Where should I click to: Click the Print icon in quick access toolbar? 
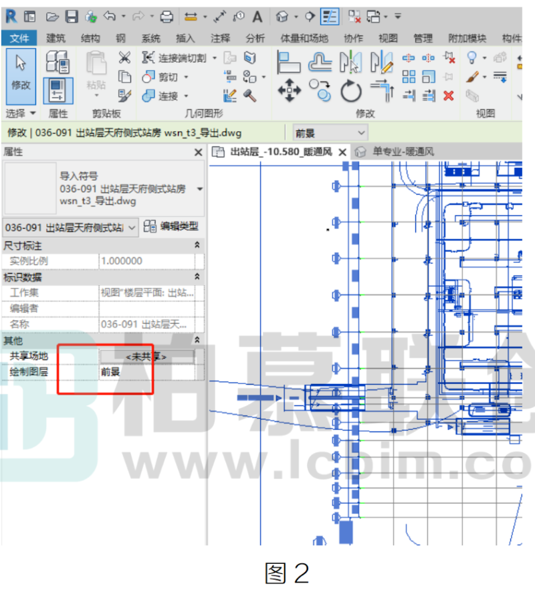(x=166, y=17)
